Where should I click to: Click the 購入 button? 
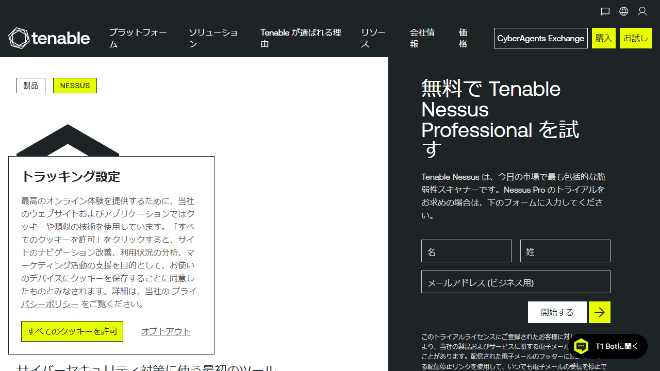(604, 38)
